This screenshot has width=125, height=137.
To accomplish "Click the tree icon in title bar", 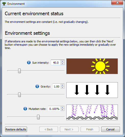I will [4, 4].
